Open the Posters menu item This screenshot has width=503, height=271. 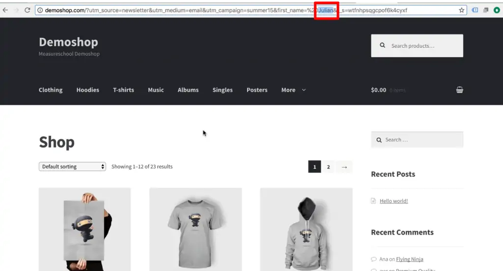(x=257, y=90)
